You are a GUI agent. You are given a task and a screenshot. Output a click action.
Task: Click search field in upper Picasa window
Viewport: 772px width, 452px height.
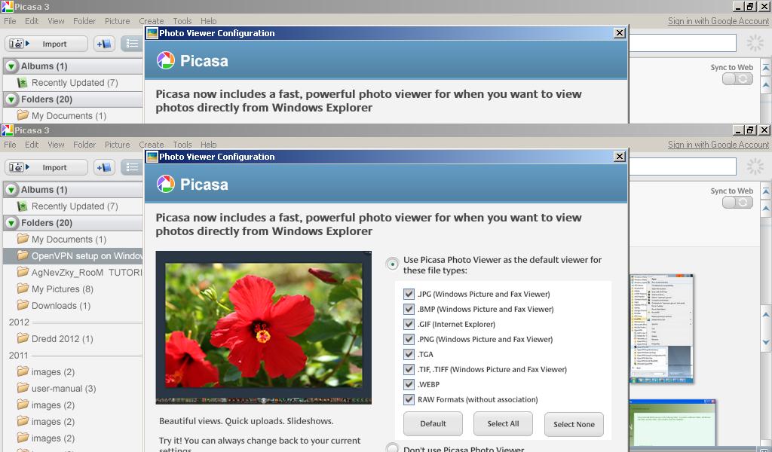click(x=682, y=43)
